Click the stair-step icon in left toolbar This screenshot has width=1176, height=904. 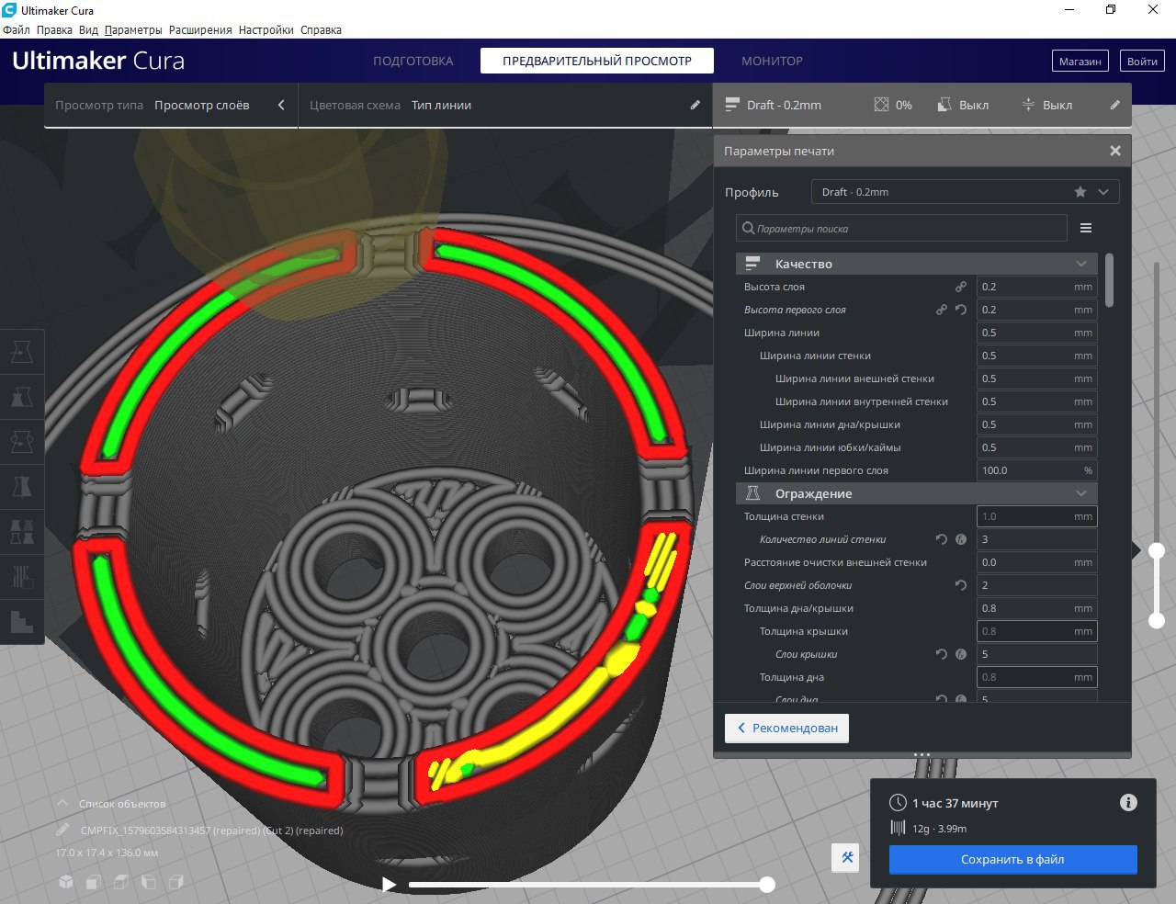click(22, 622)
